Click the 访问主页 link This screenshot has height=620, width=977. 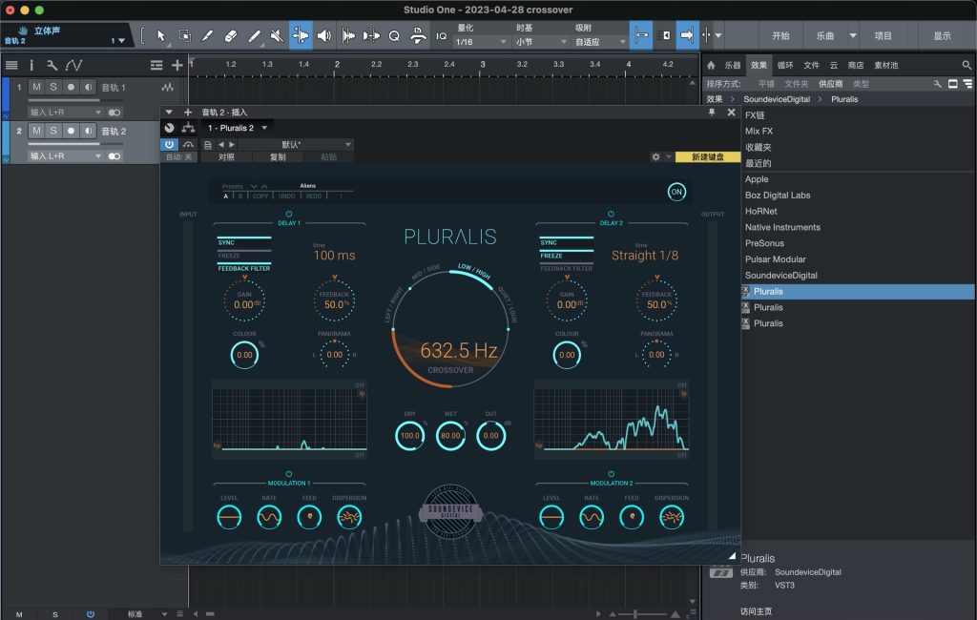click(x=756, y=611)
